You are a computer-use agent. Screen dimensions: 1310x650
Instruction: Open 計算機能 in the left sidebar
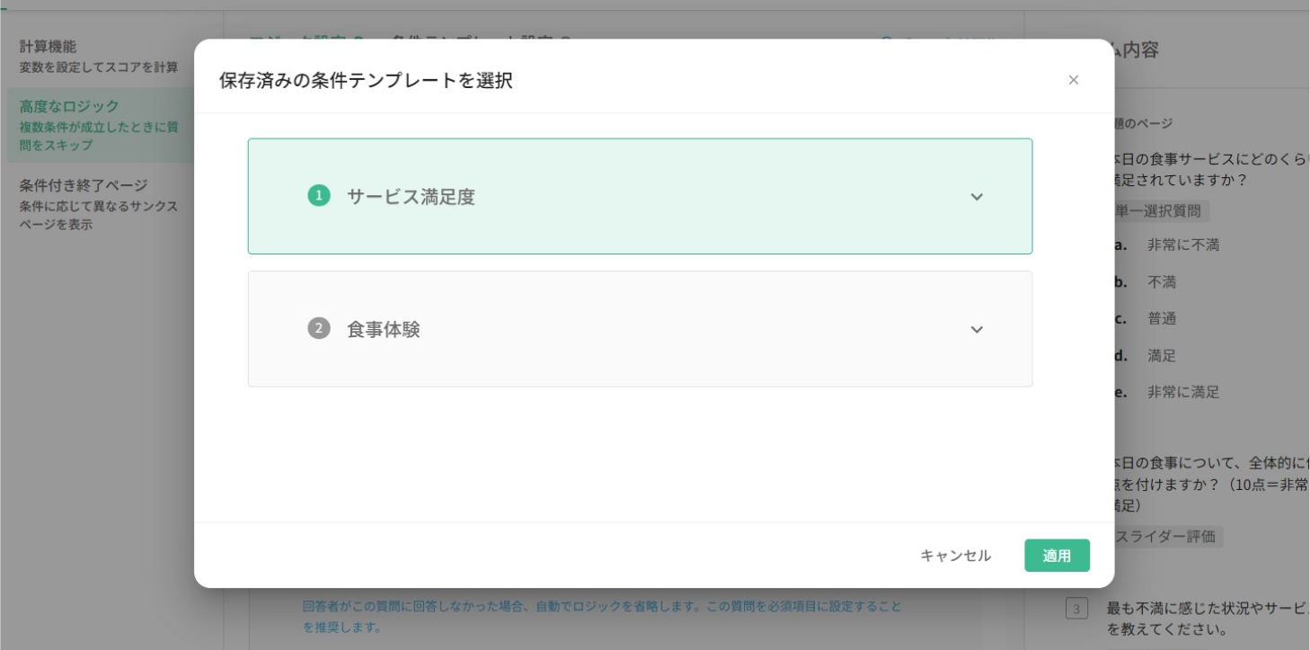coord(99,56)
